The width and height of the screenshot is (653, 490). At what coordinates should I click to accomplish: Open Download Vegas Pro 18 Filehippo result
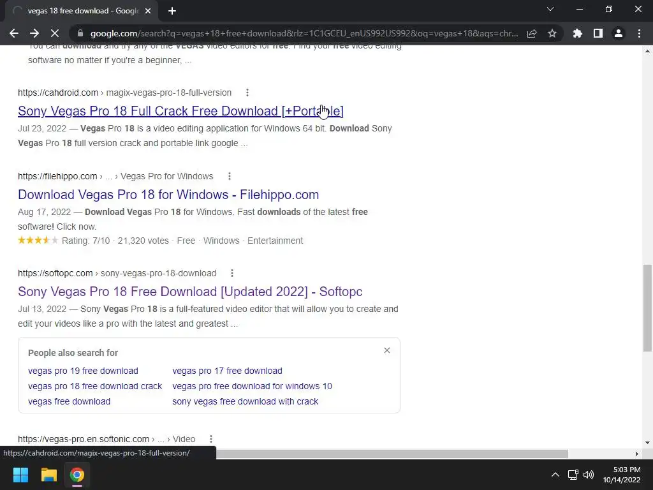[168, 195]
